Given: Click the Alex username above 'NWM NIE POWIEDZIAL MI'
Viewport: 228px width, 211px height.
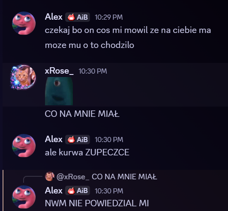Looking at the screenshot, I should [x=54, y=190].
